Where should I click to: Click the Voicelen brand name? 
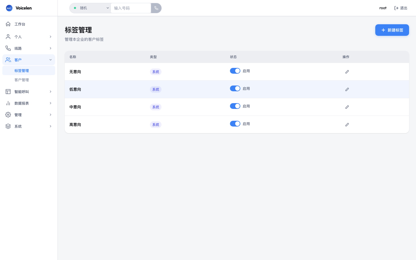[x=24, y=8]
